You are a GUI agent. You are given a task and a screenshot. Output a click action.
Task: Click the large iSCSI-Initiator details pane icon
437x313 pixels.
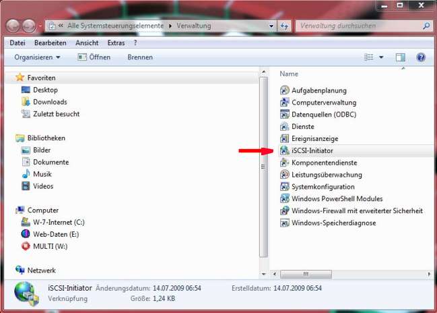pos(27,293)
